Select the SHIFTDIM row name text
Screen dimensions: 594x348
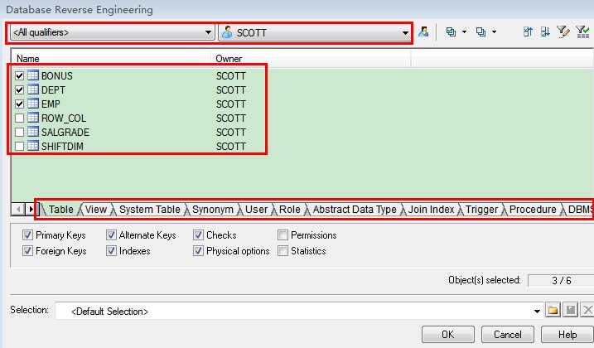(x=62, y=147)
